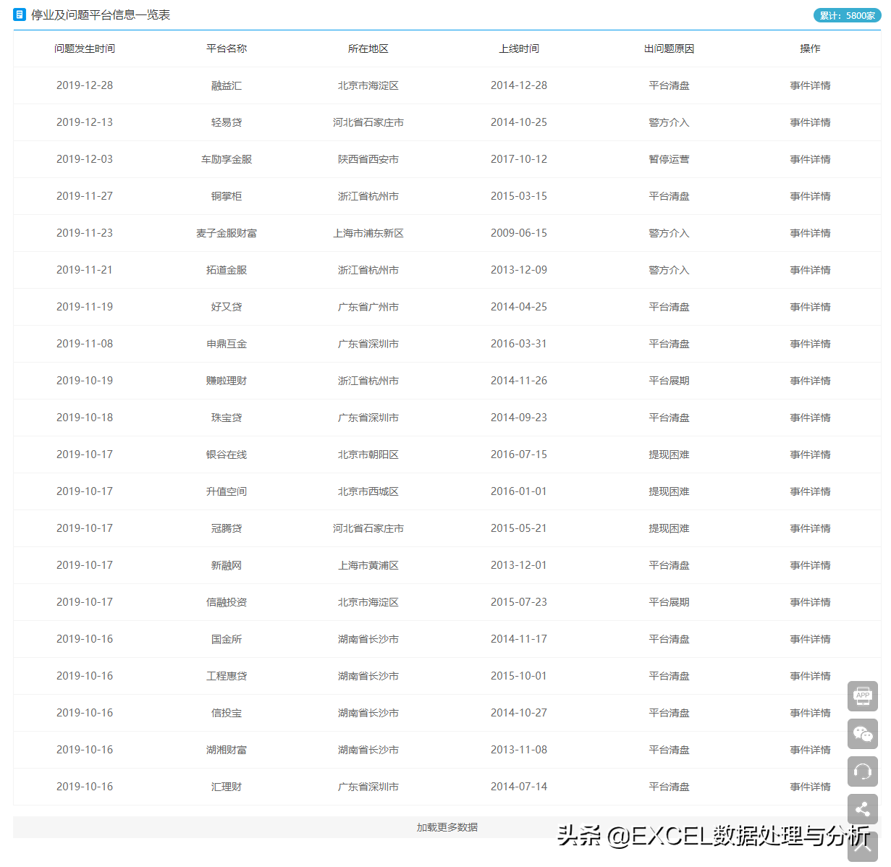The width and height of the screenshot is (891, 867).
Task: Click the 累计: 5800家 badge
Action: (847, 15)
